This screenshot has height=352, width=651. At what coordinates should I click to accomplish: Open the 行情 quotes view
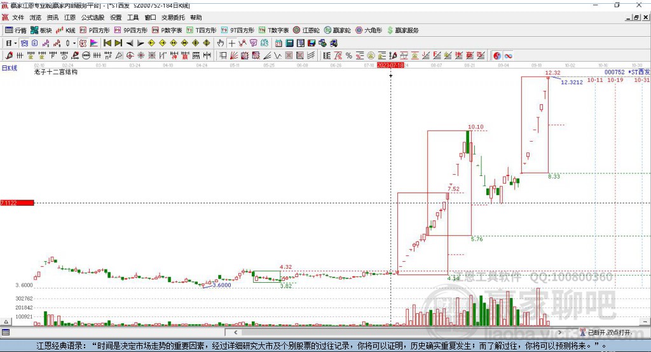click(x=16, y=30)
